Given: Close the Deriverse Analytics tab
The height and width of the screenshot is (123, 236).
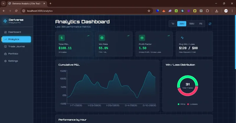Looking at the screenshot, I should pyautogui.click(x=44, y=4).
